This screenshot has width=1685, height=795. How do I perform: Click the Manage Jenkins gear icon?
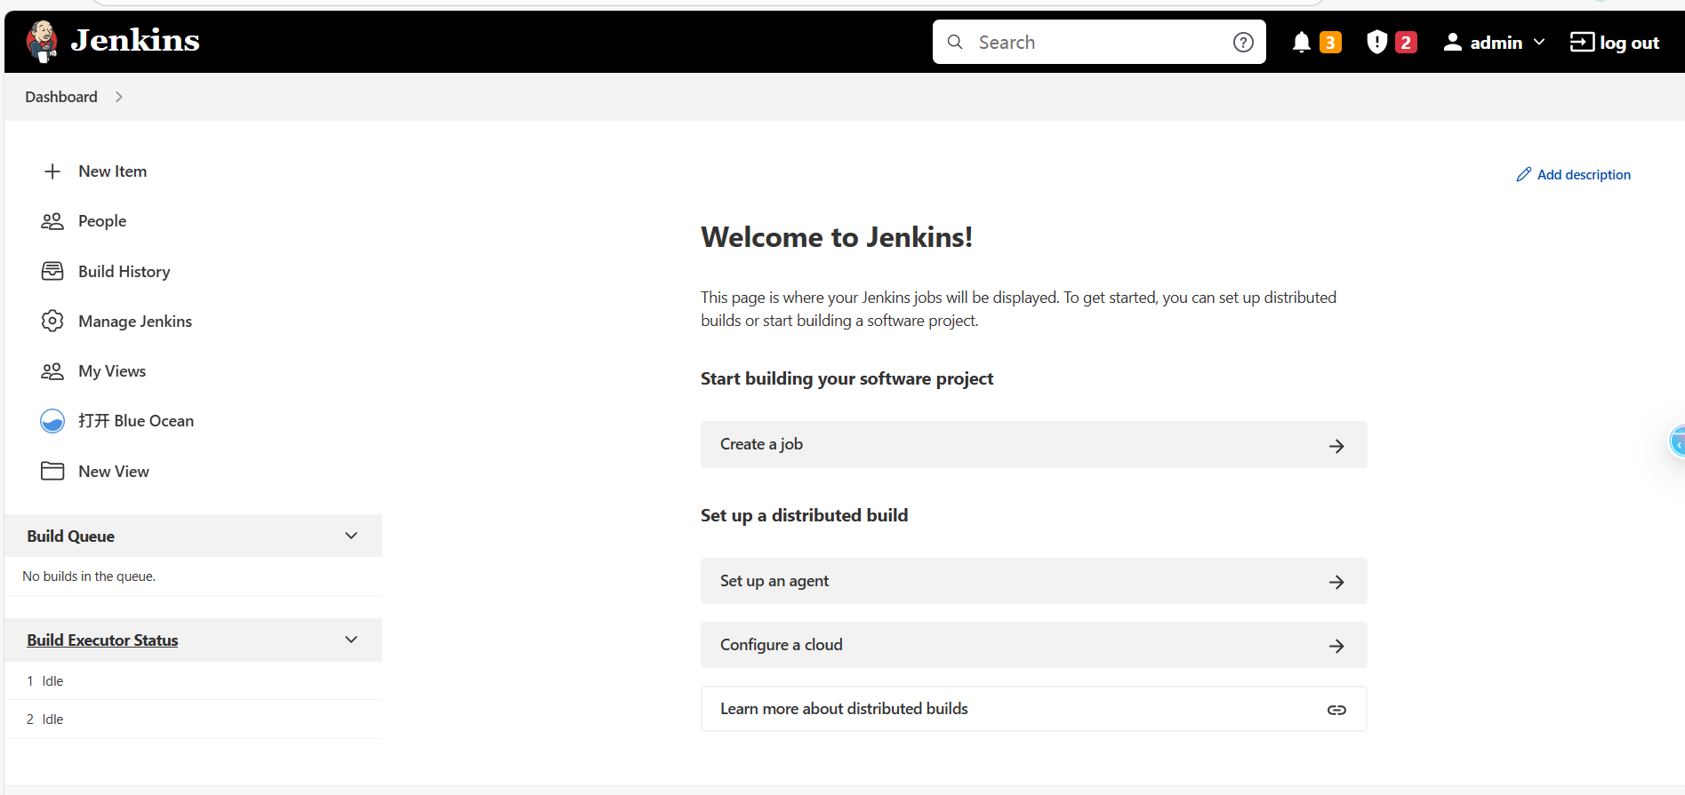coord(52,321)
